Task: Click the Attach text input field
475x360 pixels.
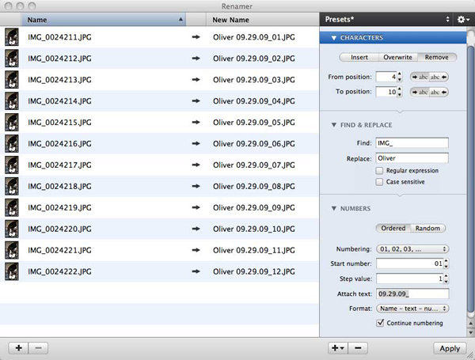Action: coord(412,293)
